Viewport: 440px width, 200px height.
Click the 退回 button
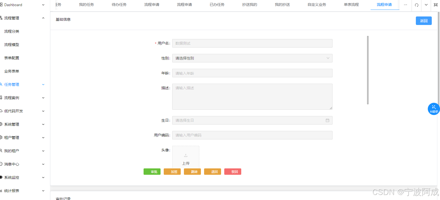(x=213, y=172)
